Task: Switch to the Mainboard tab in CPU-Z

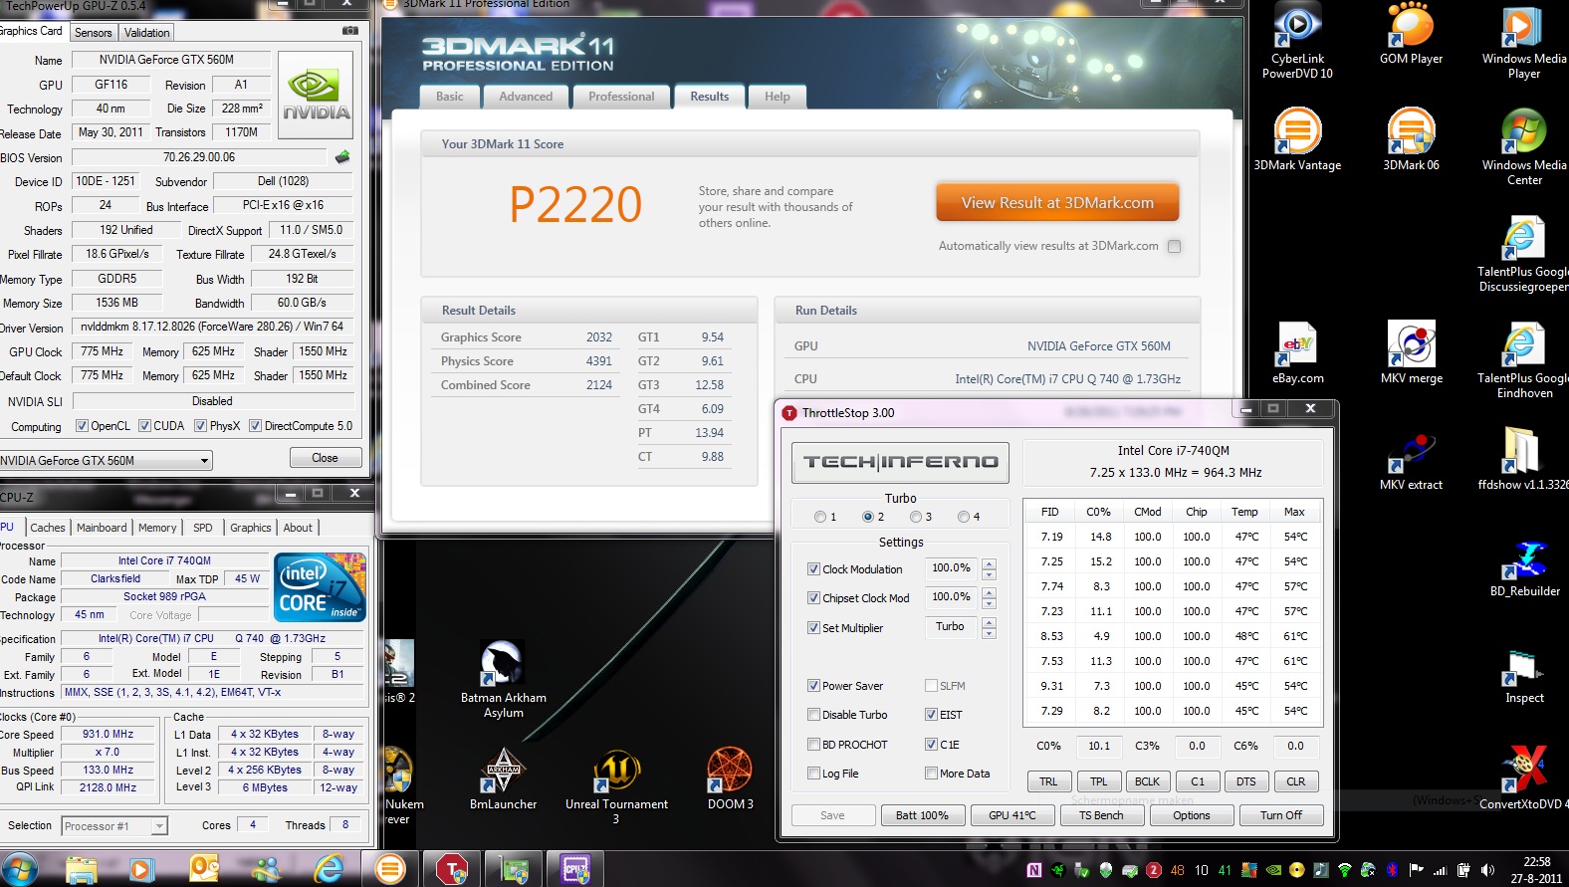Action: coord(102,528)
